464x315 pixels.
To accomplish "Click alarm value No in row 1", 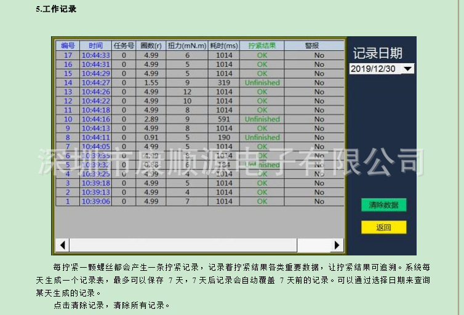I will pyautogui.click(x=319, y=201).
